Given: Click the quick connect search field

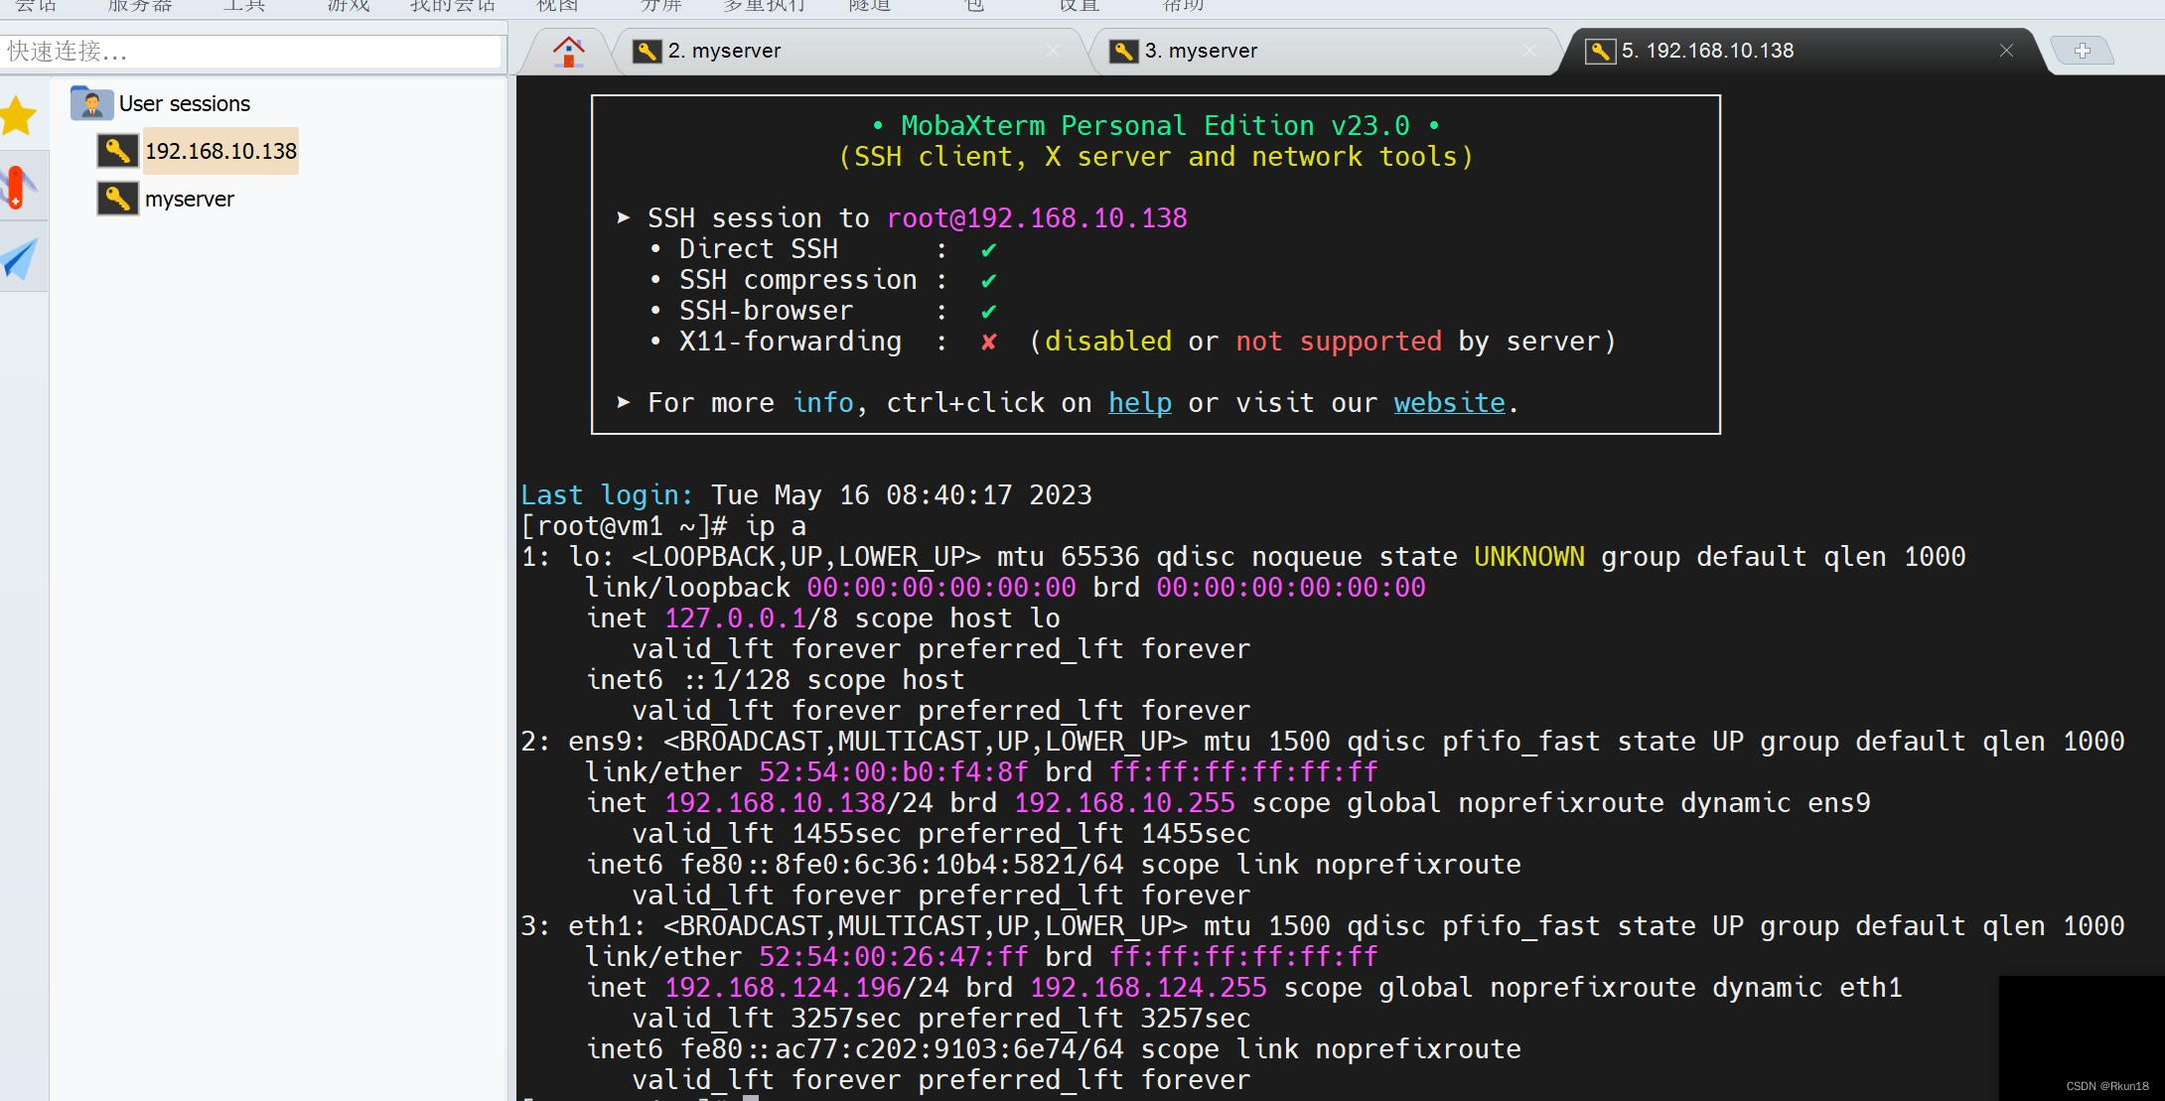Looking at the screenshot, I should [x=251, y=52].
